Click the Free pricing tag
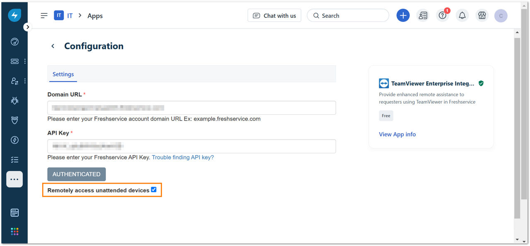The image size is (530, 246). [386, 116]
